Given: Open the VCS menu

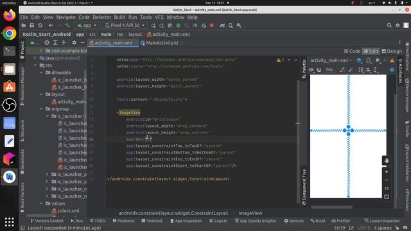Looking at the screenshot, I should [x=159, y=17].
